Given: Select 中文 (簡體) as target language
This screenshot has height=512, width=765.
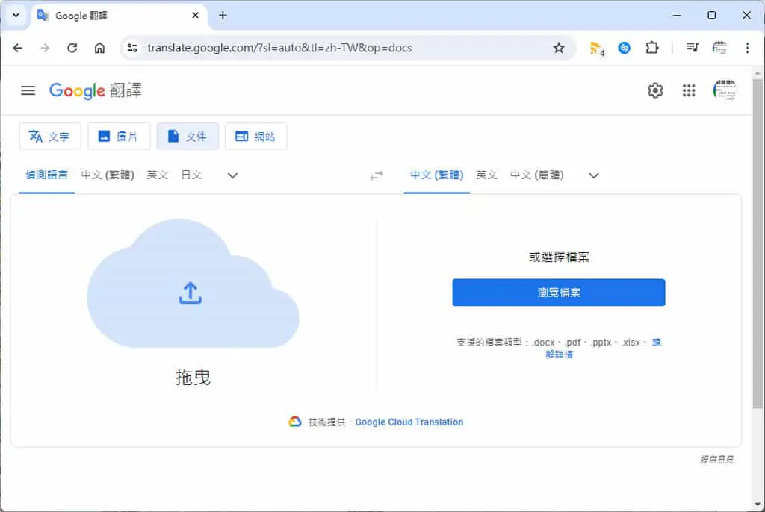Looking at the screenshot, I should click(536, 175).
